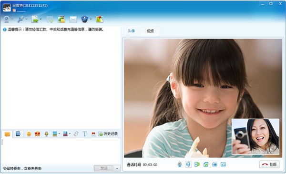This screenshot has width=286, height=174.
Task: Expand the webcam video call dropdown arrow
Action: (x=12, y=19)
